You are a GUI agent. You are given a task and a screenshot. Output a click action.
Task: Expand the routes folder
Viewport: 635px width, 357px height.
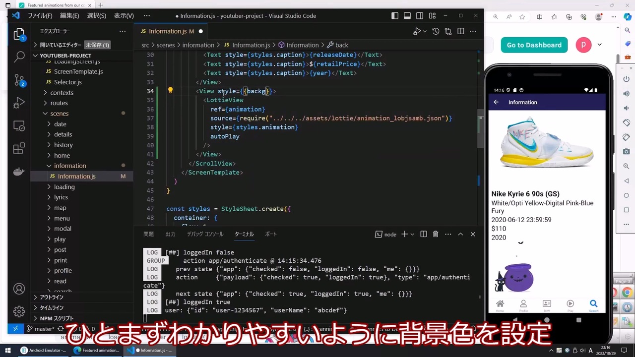click(x=59, y=103)
